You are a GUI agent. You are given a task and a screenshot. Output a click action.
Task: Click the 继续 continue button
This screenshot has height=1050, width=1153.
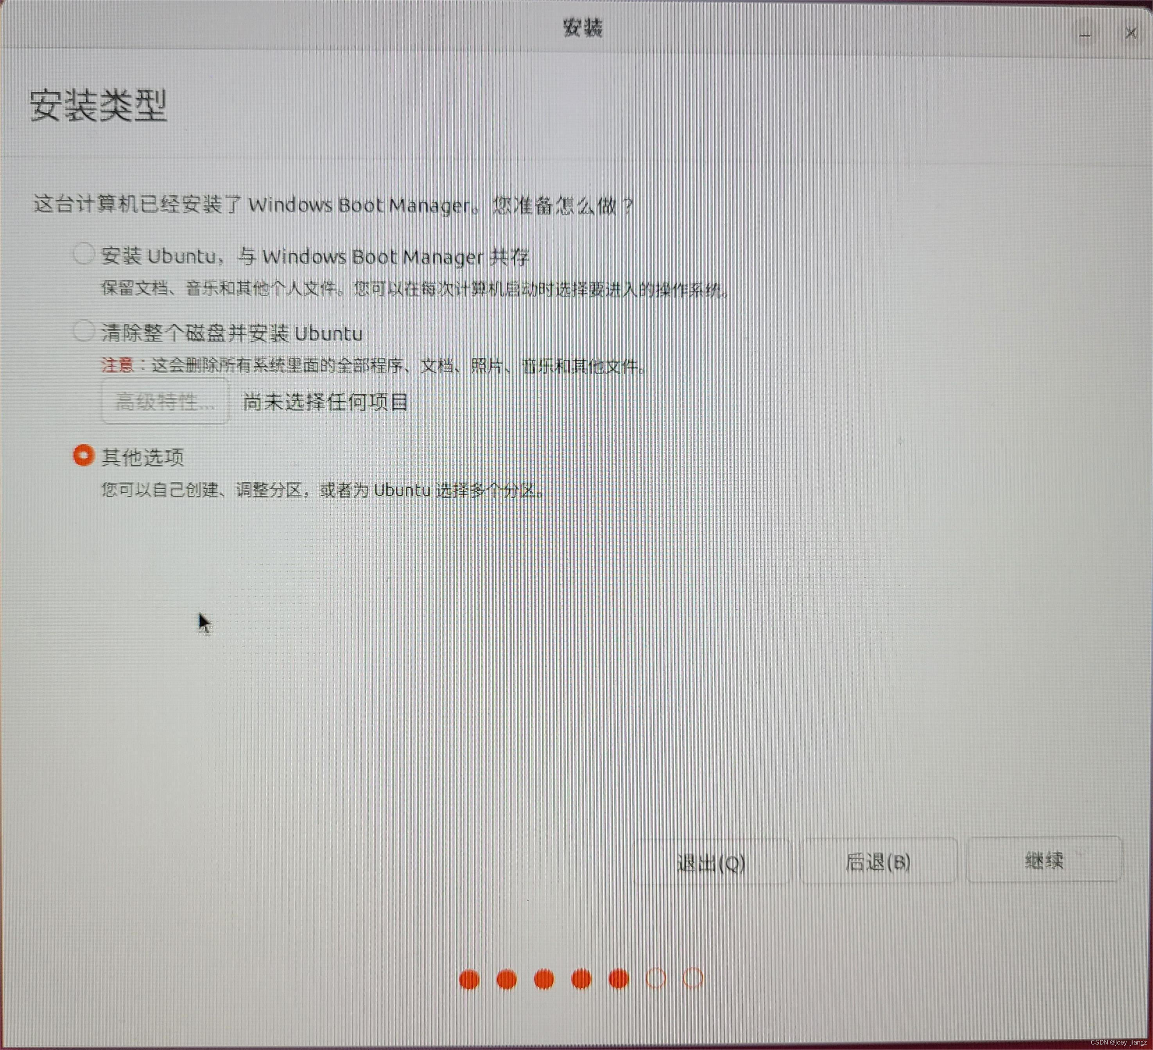1044,860
